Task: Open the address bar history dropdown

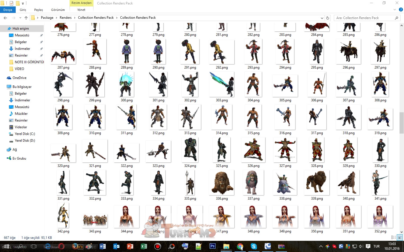Action: (322, 18)
